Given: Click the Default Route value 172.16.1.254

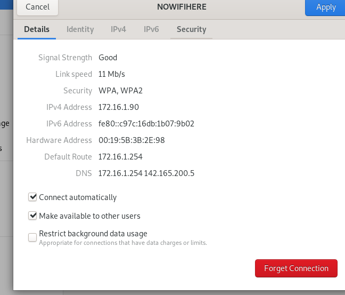Looking at the screenshot, I should click(x=120, y=157).
